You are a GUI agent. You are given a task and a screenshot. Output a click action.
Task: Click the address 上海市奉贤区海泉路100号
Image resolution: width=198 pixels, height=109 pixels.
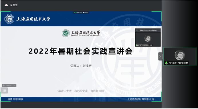point(141,99)
